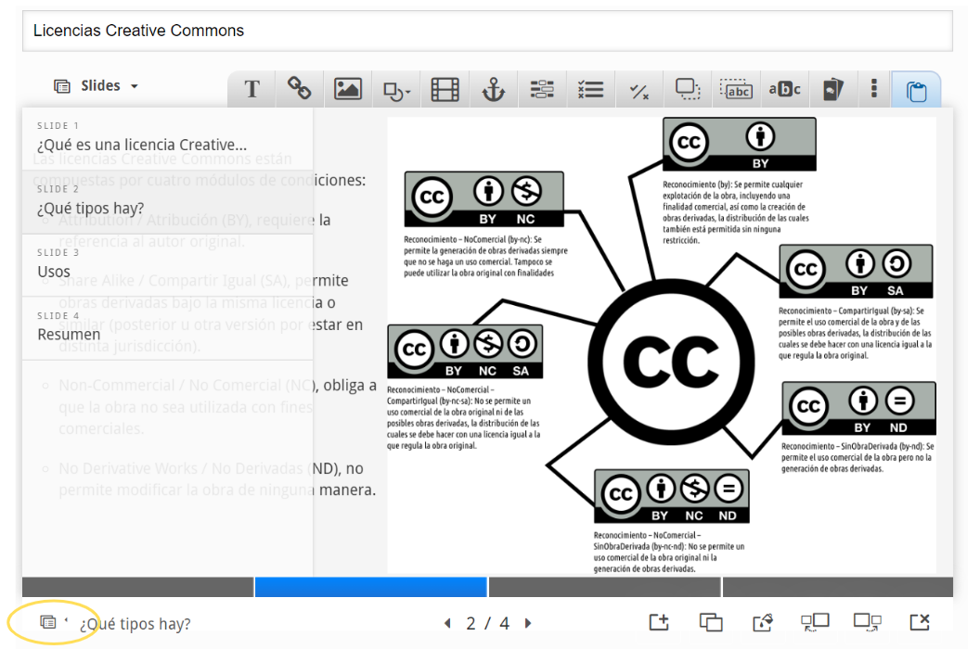Edit the title field 'Licencias Creative Commons'
Screen dimensions: 980x649
click(x=487, y=31)
